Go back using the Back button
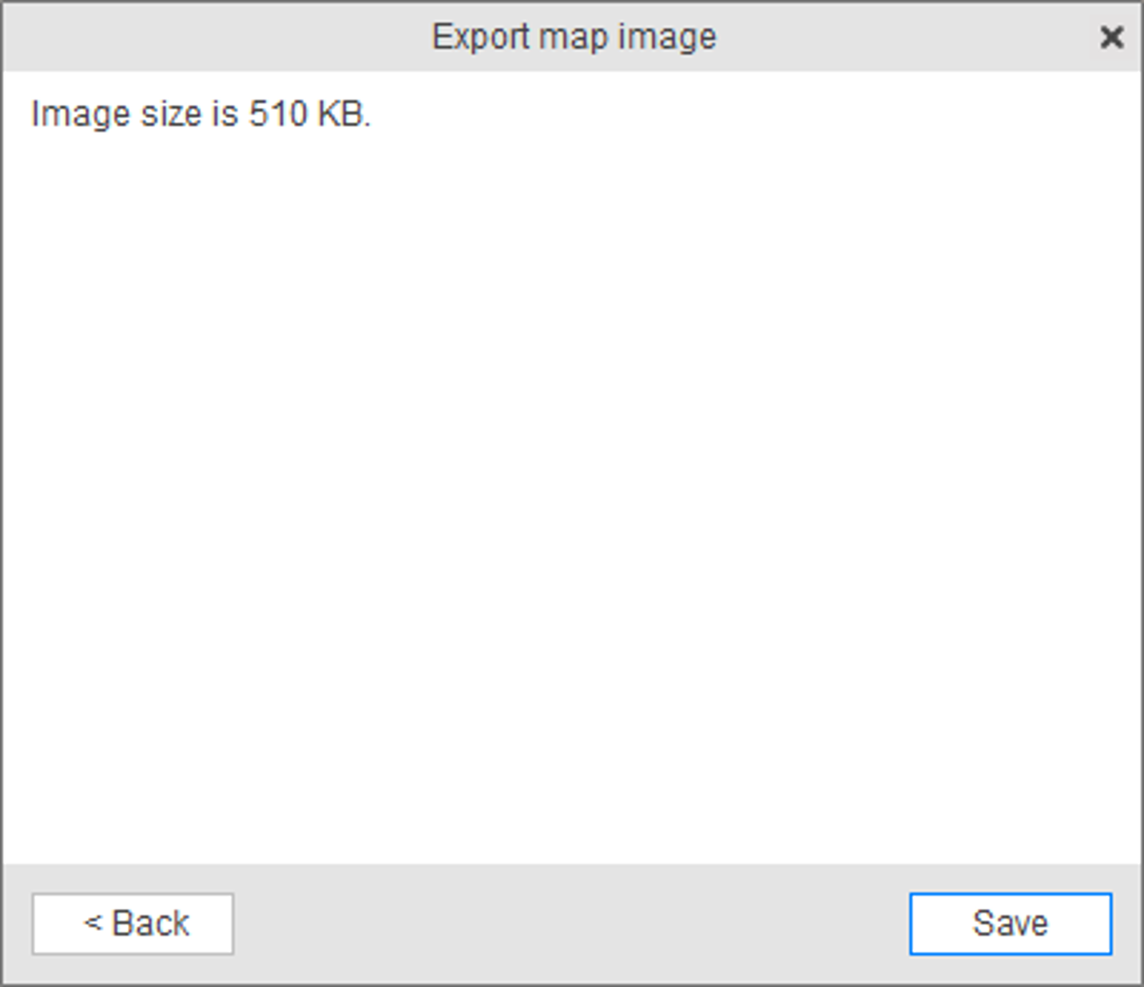This screenshot has width=1144, height=987. (133, 923)
